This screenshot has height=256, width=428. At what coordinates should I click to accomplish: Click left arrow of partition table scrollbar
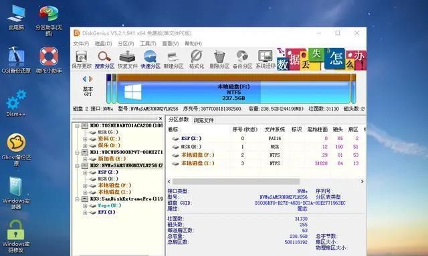click(169, 181)
